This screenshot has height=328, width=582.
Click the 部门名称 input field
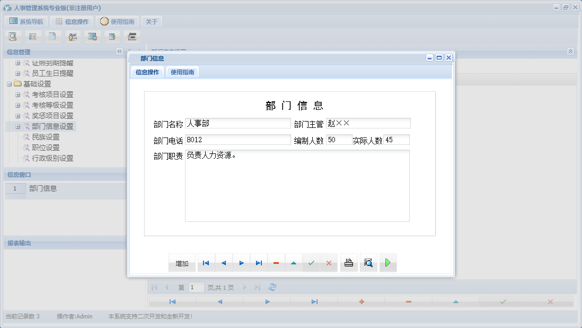[x=237, y=123]
